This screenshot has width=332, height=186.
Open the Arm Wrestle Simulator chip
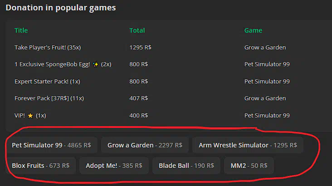click(x=248, y=145)
